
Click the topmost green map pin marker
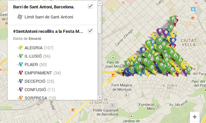(173, 19)
